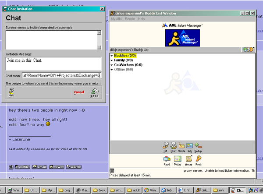This screenshot has width=263, height=194.
Task: Open the Prefs wrench icon
Action: pos(199,161)
